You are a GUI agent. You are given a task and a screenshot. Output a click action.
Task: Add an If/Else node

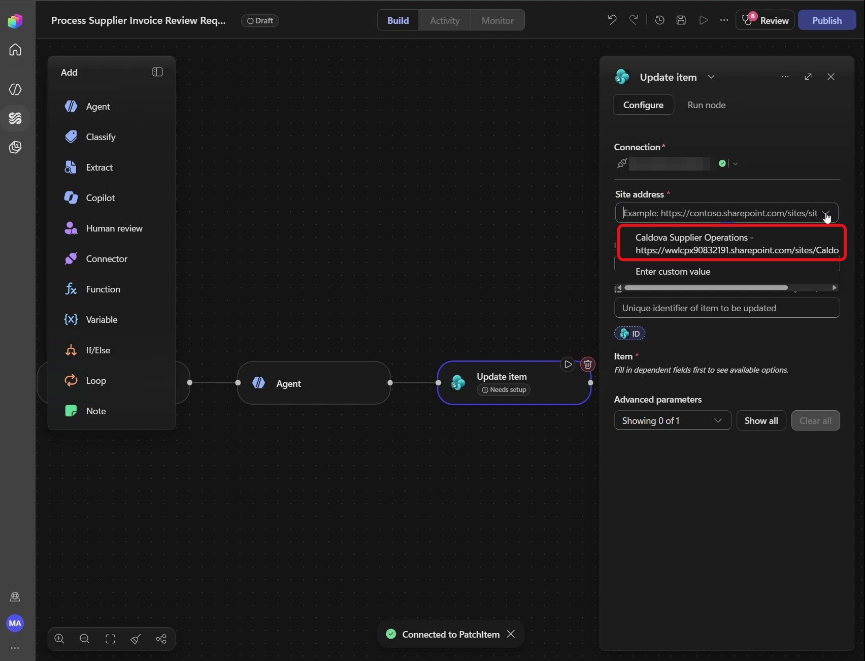point(112,350)
